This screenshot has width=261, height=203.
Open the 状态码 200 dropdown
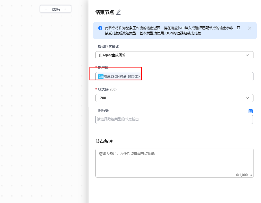coord(174,98)
